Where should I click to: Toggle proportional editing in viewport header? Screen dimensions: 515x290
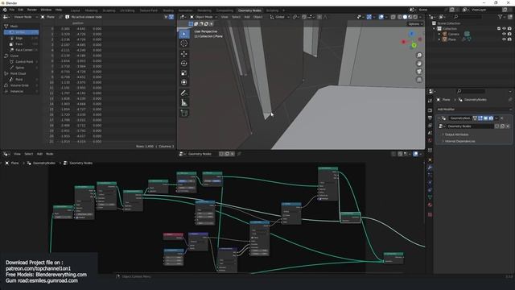click(x=319, y=17)
